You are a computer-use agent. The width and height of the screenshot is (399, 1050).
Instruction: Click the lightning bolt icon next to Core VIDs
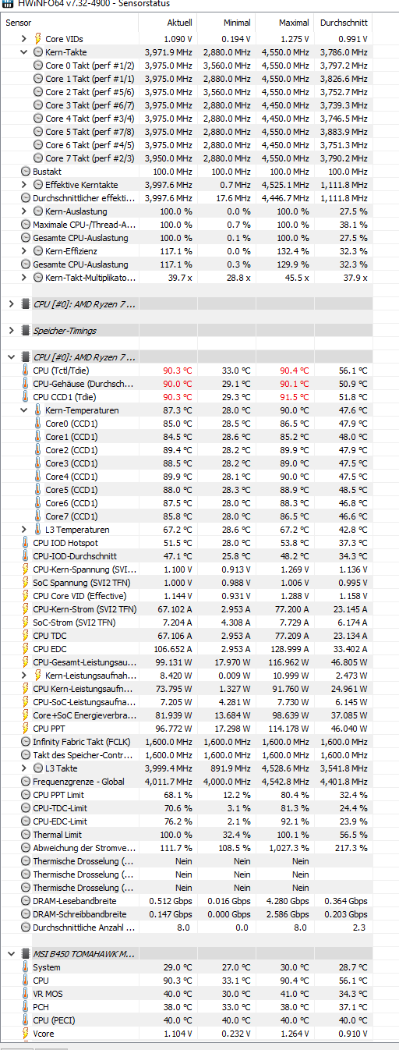click(x=38, y=38)
